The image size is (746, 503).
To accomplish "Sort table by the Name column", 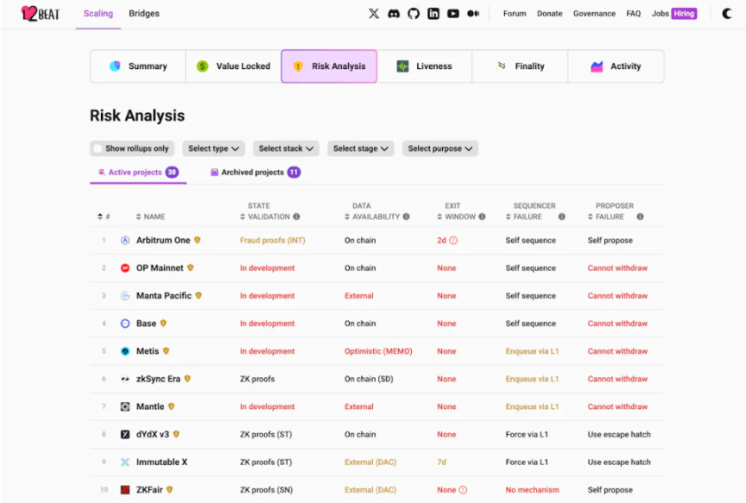I will [150, 217].
